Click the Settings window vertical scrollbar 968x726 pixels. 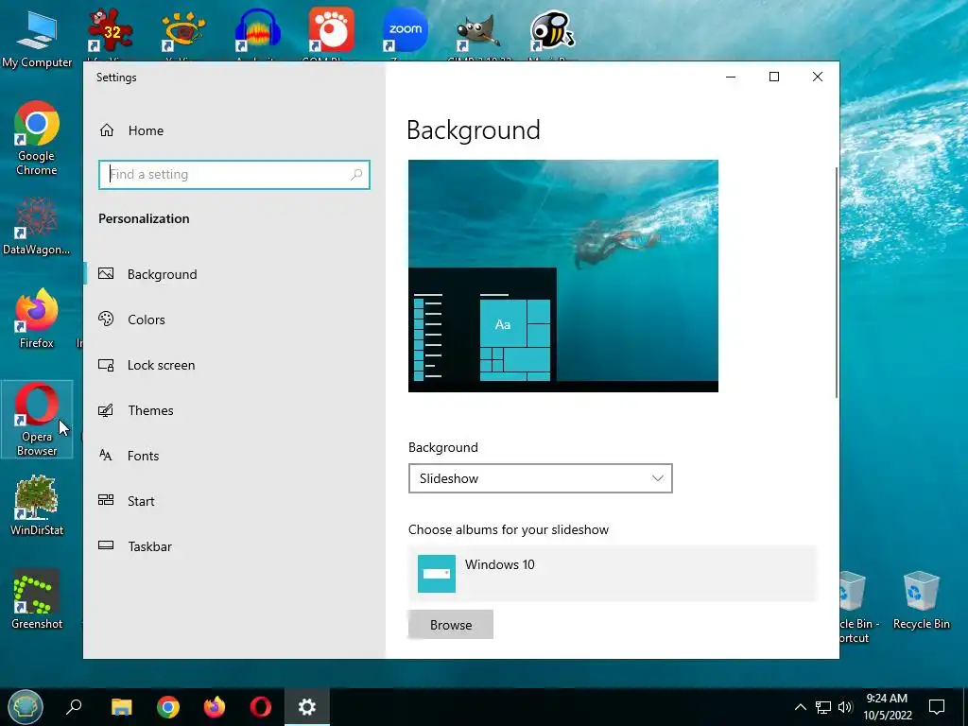pyautogui.click(x=837, y=282)
